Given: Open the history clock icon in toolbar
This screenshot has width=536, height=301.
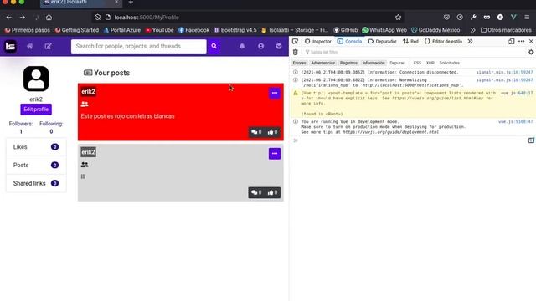Looking at the screenshot, I should point(460,17).
